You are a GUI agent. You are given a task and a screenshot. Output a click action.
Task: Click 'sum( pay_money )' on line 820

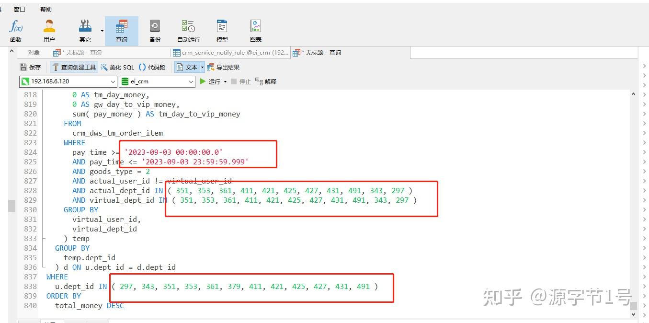(107, 114)
